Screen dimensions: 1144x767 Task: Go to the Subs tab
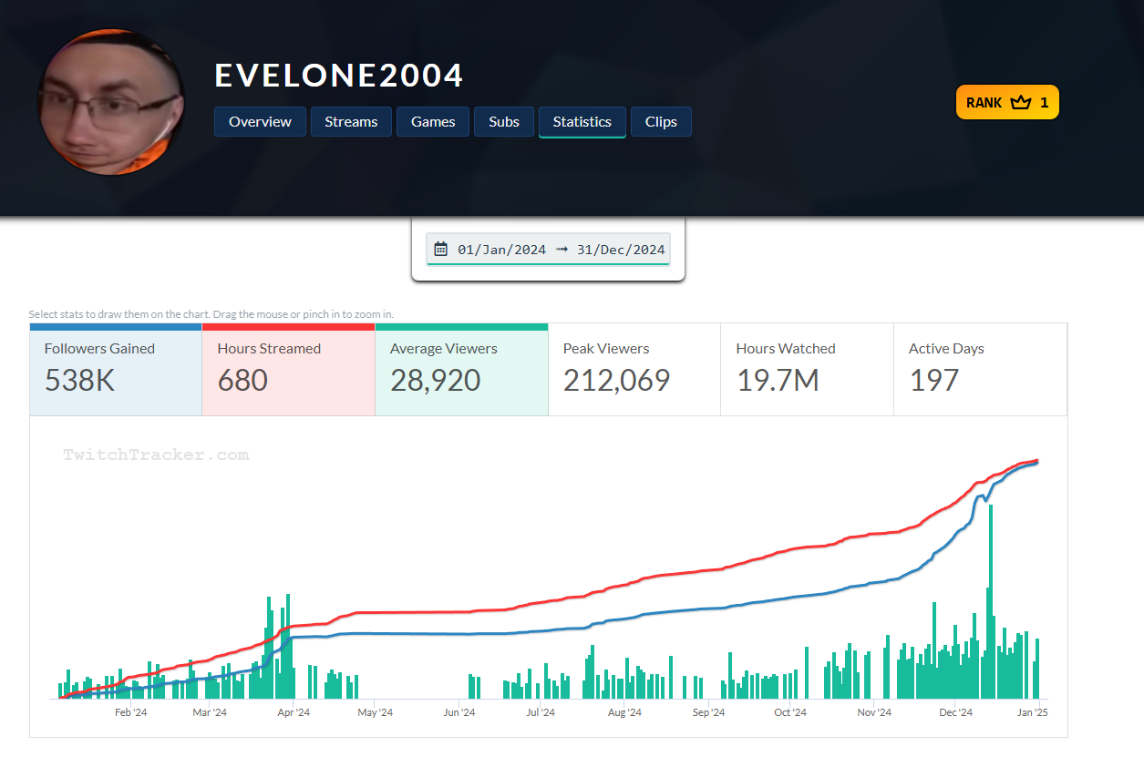coord(504,122)
